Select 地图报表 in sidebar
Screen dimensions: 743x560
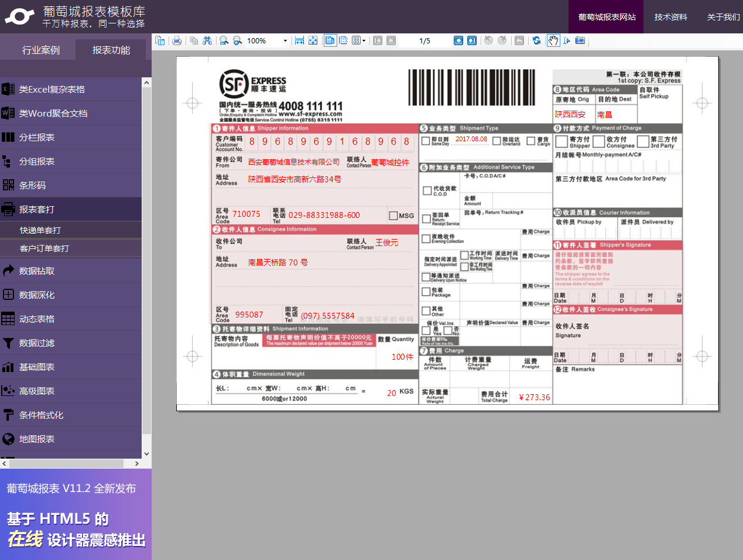click(71, 439)
